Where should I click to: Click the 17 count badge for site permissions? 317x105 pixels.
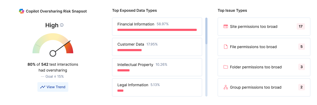(301, 26)
